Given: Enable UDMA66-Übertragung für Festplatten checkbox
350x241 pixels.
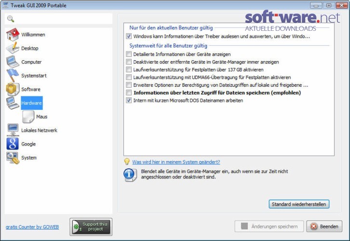Looking at the screenshot, I should click(129, 77).
